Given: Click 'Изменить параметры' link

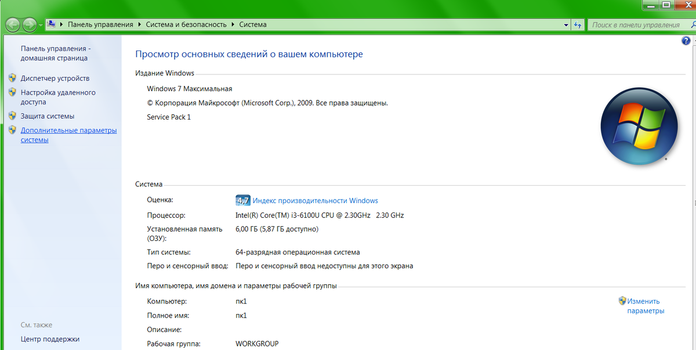Looking at the screenshot, I should click(646, 306).
